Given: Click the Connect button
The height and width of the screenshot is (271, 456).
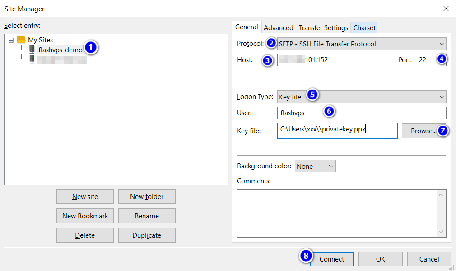Looking at the screenshot, I should tap(332, 259).
